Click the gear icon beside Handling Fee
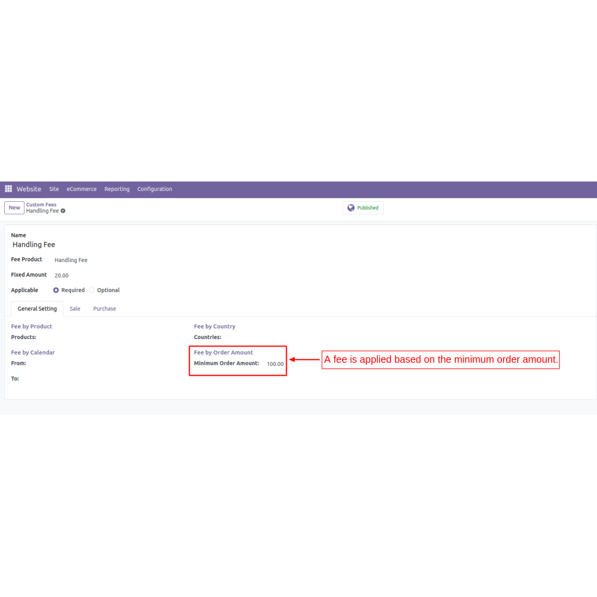 [63, 211]
